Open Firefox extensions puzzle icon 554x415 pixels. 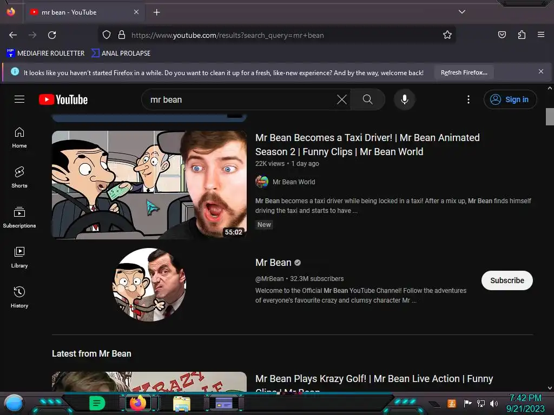point(522,35)
